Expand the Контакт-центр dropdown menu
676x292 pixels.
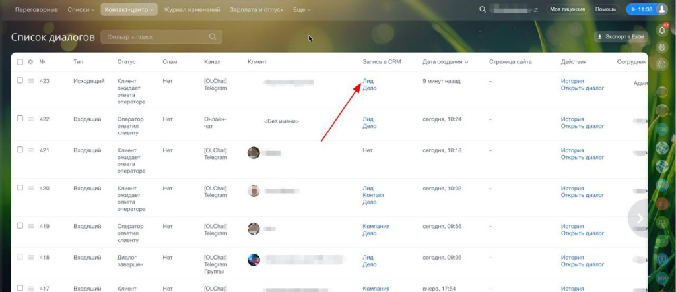pyautogui.click(x=129, y=9)
